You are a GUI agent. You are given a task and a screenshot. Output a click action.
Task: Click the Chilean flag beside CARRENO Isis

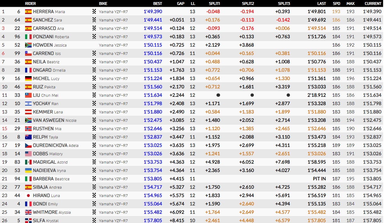click(28, 53)
